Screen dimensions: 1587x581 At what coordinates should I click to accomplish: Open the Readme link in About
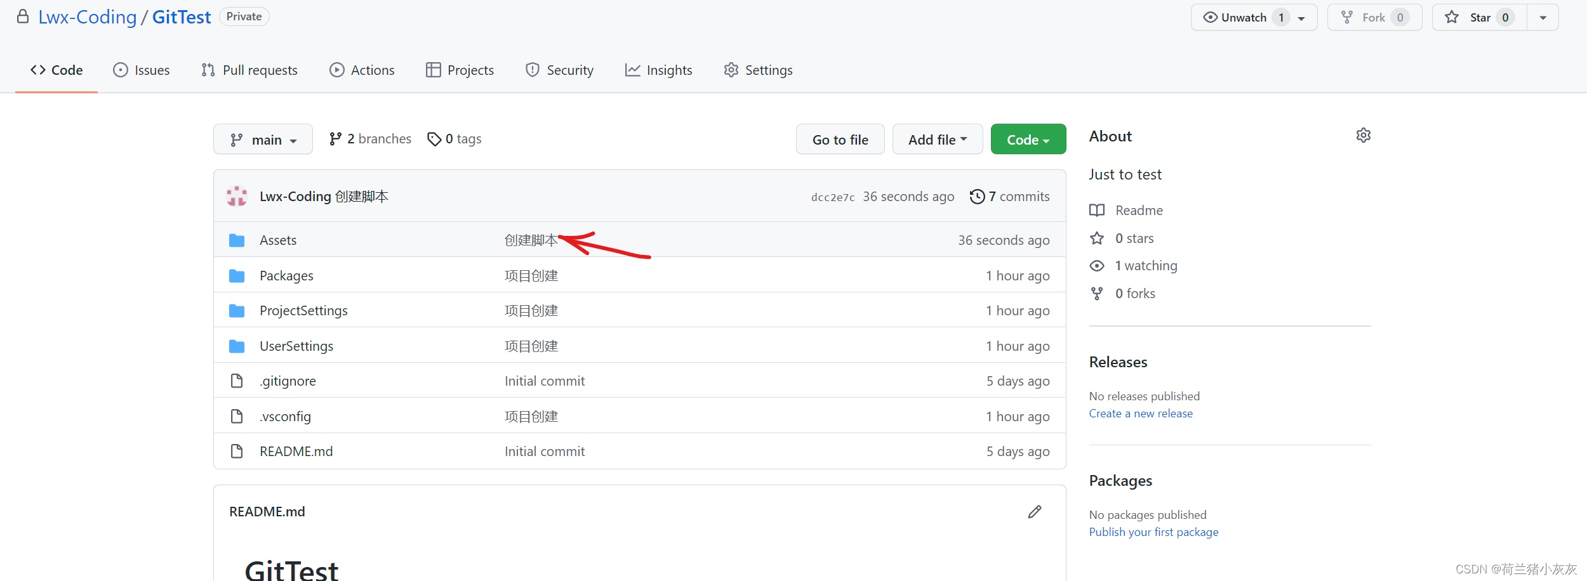[x=1139, y=210]
